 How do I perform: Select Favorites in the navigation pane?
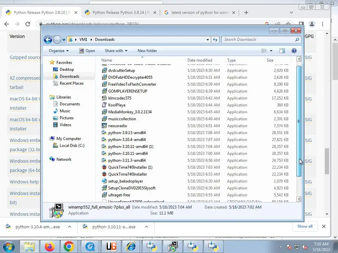[64, 63]
